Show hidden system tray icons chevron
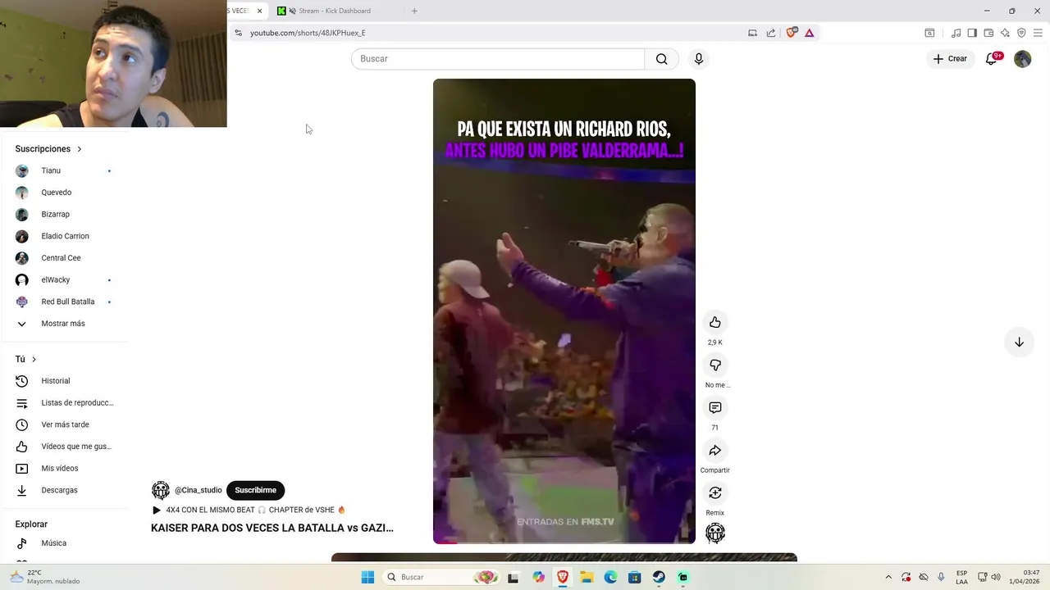 (x=888, y=577)
